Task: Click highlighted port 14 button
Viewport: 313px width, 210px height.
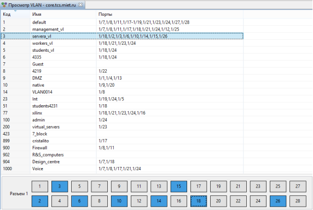Action: point(159,201)
